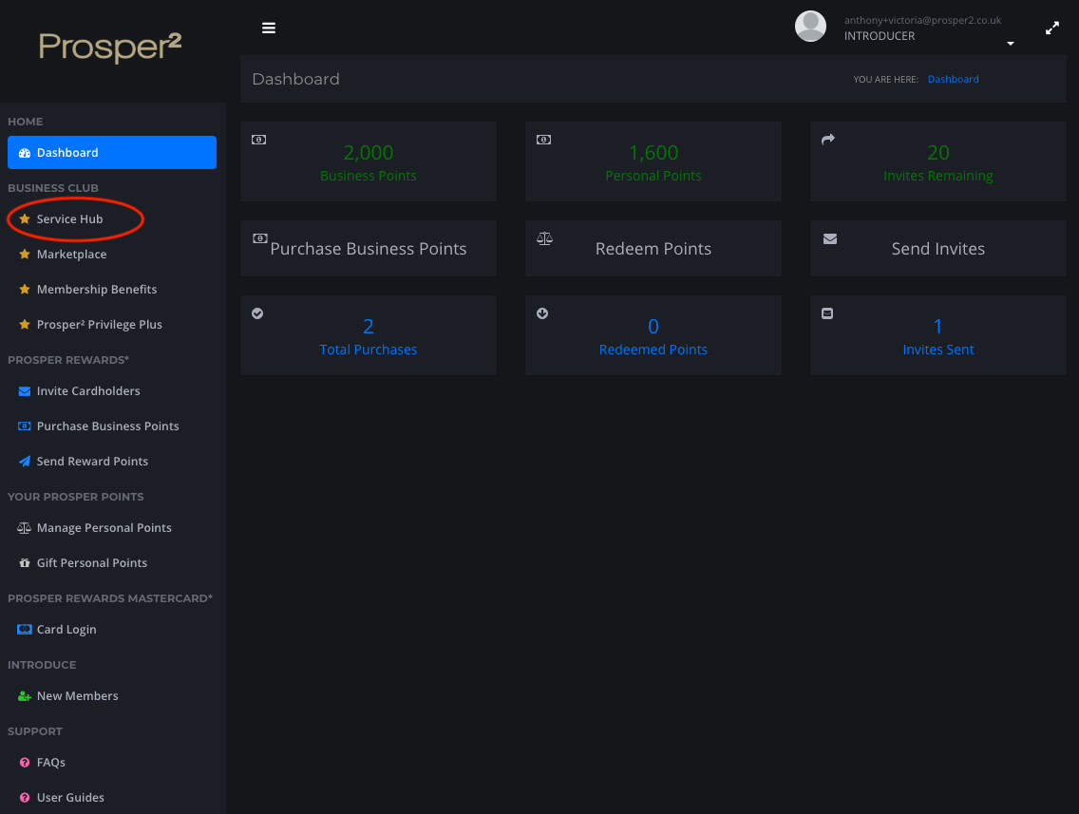
Task: Click the envelope icon on Invites Sent card
Action: point(827,313)
